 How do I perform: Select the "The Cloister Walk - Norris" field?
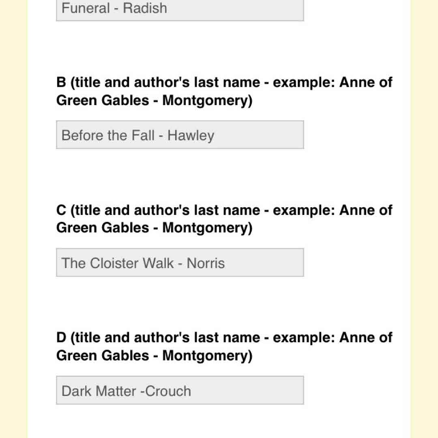(180, 263)
